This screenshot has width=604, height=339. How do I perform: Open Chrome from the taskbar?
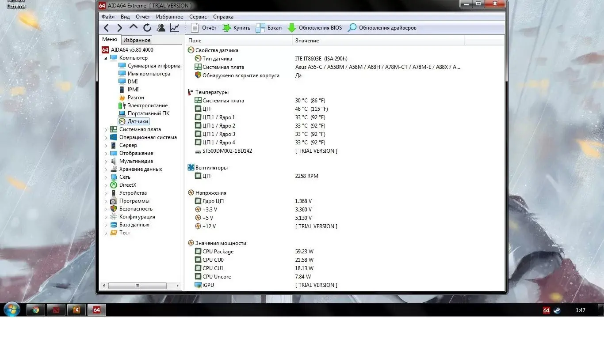36,310
